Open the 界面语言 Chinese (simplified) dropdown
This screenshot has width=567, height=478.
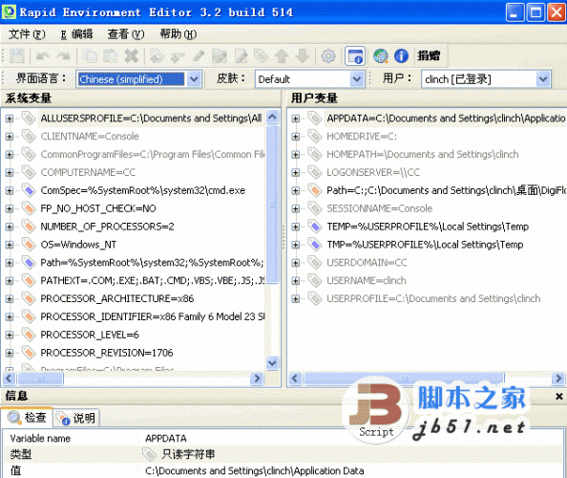tap(194, 79)
